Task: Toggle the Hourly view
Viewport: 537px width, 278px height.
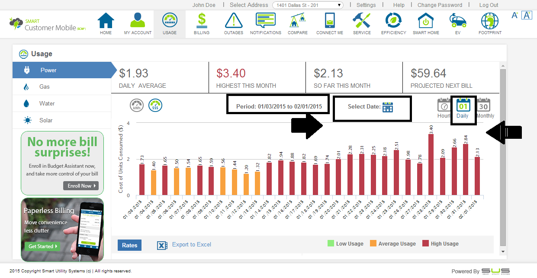Action: (x=444, y=105)
